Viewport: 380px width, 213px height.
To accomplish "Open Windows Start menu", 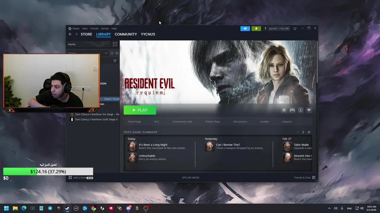I will [x=7, y=208].
